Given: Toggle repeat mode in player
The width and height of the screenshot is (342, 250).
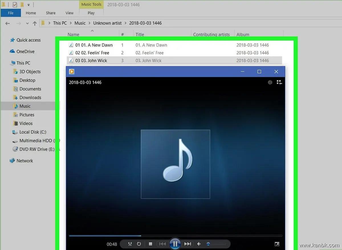Looking at the screenshot, I should point(139,244).
